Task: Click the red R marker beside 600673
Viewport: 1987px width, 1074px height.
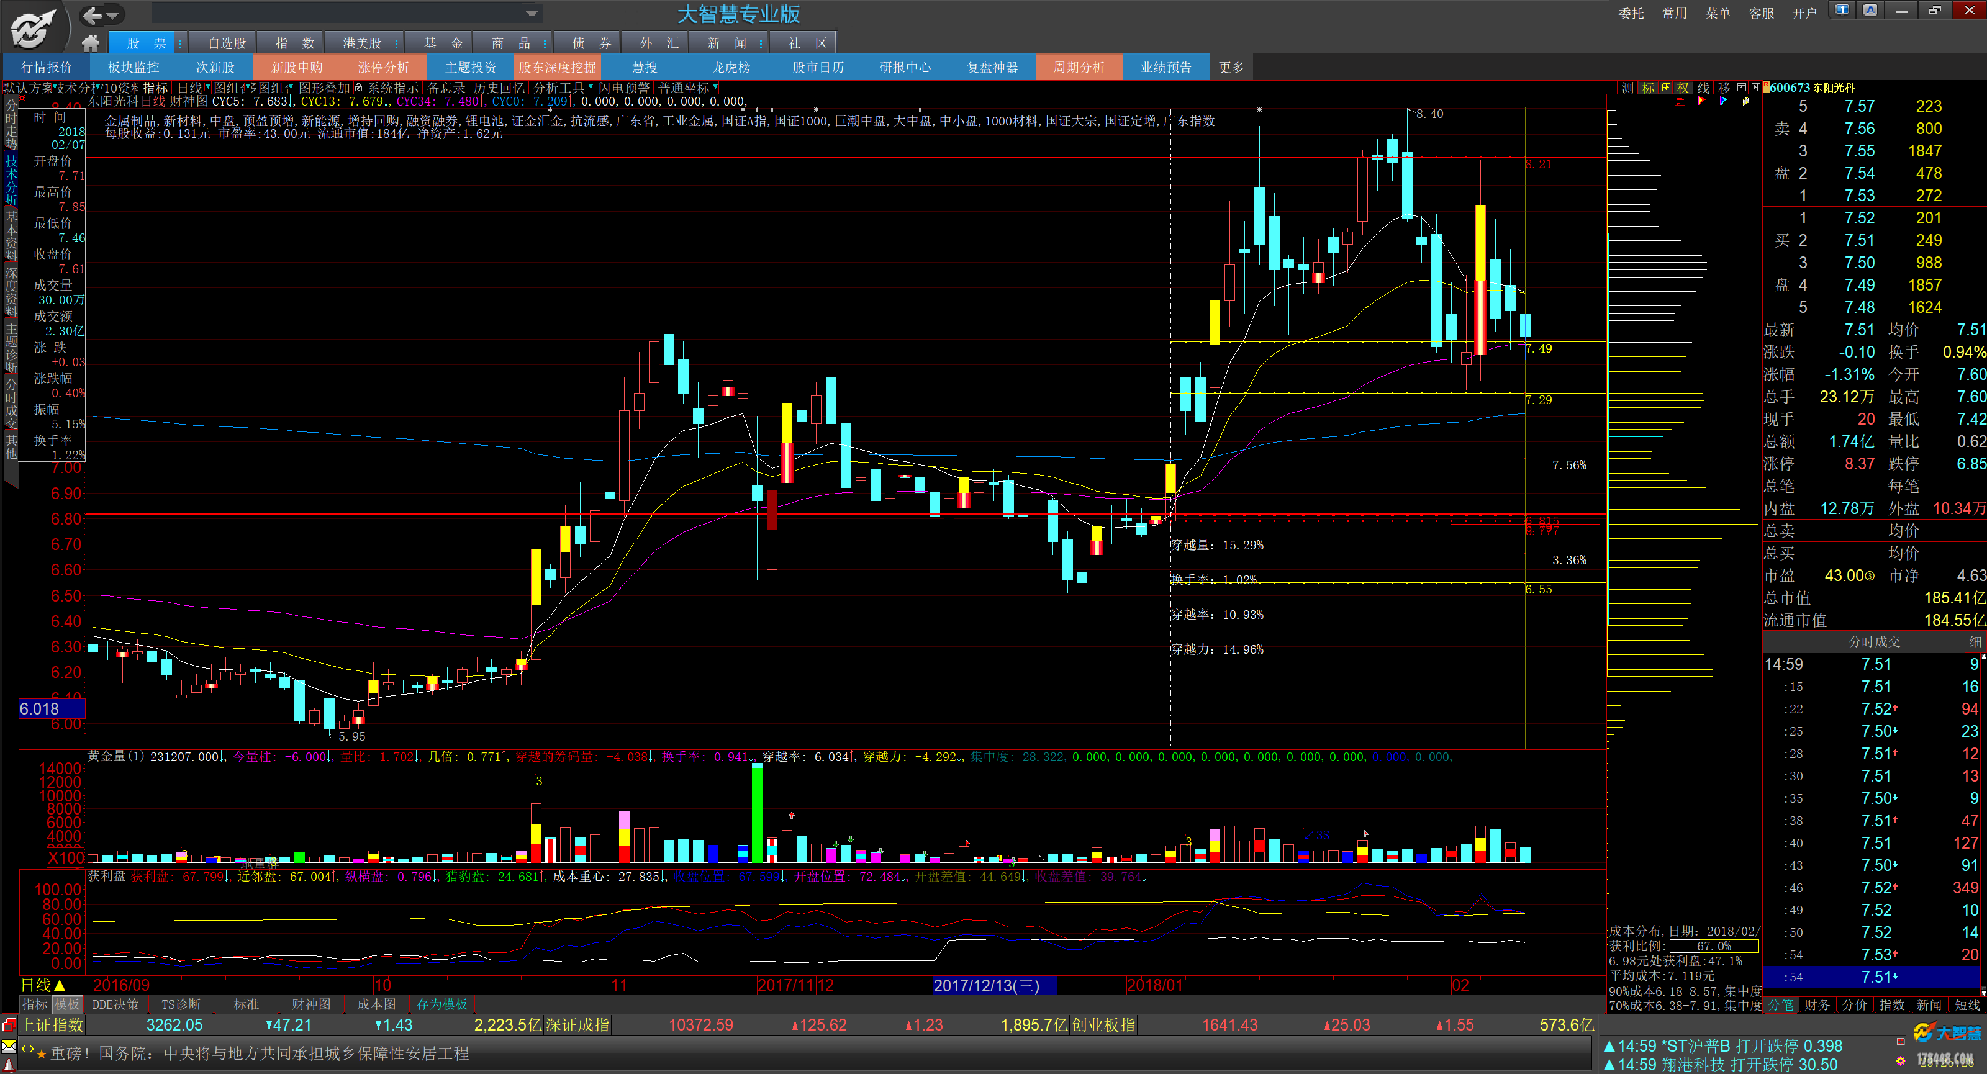Action: click(x=1765, y=87)
